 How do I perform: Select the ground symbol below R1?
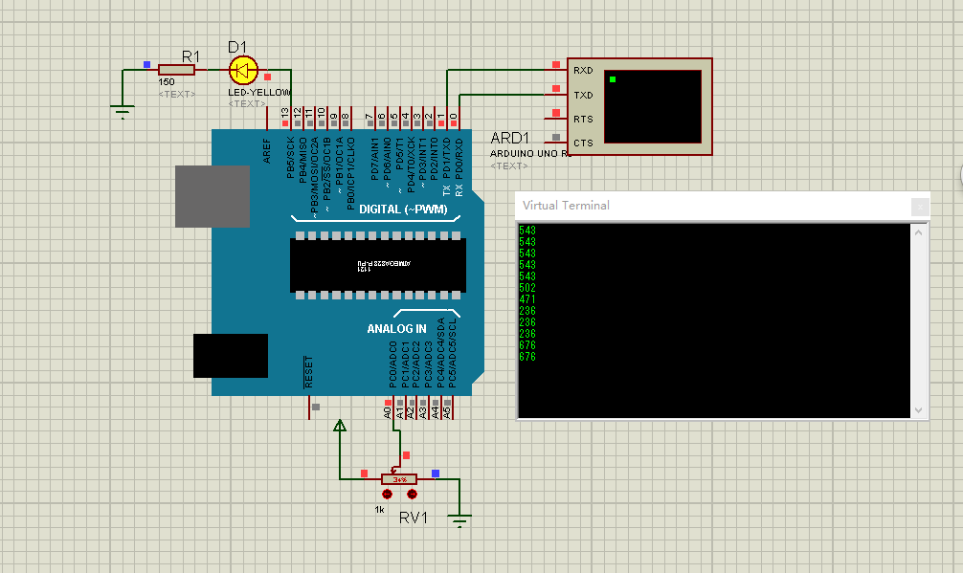(x=122, y=105)
